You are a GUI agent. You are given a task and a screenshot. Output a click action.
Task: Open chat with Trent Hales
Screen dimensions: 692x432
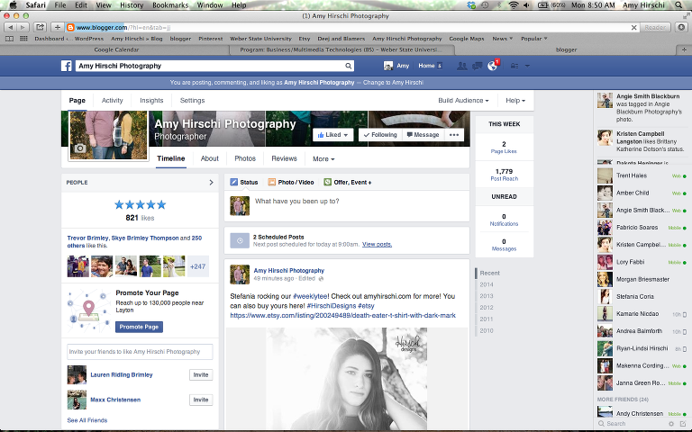642,175
